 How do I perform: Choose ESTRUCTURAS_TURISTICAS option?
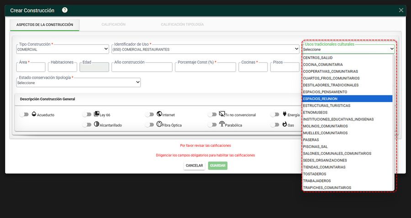(348, 105)
